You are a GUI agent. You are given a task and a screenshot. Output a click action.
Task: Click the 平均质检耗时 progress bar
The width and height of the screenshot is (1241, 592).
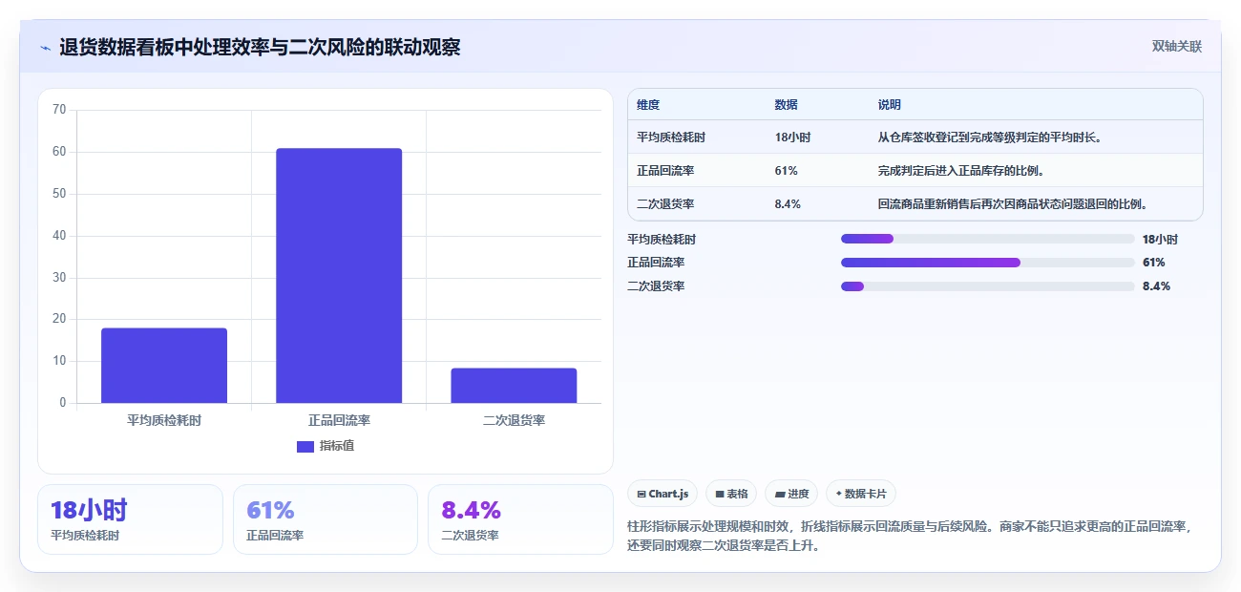tap(988, 239)
